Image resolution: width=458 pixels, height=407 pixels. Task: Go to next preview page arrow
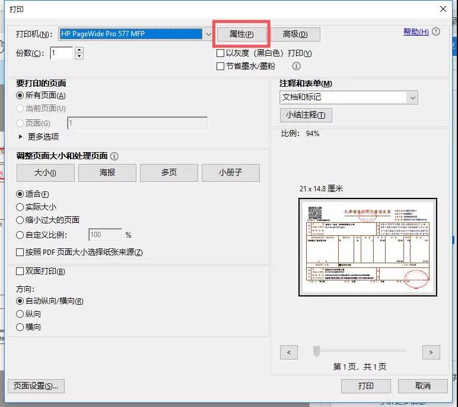[x=431, y=352]
